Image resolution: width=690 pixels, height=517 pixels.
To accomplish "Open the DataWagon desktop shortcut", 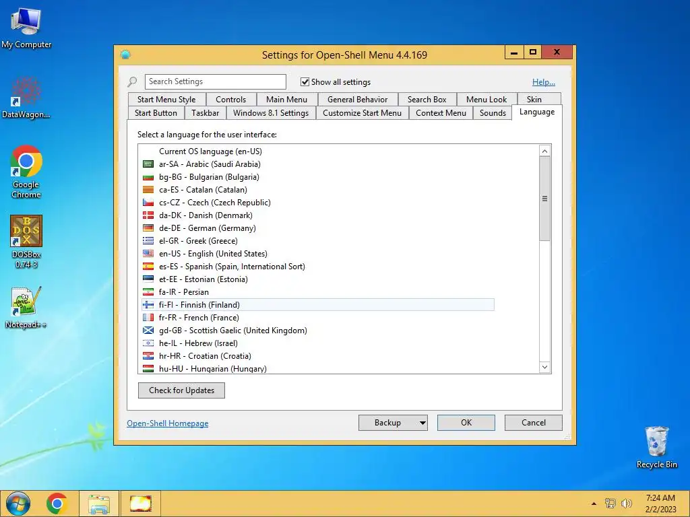I will pyautogui.click(x=26, y=98).
